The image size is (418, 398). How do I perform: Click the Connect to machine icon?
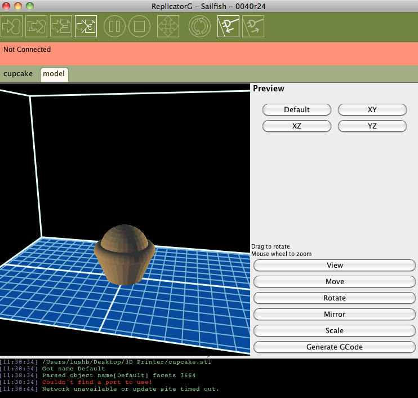pyautogui.click(x=228, y=26)
